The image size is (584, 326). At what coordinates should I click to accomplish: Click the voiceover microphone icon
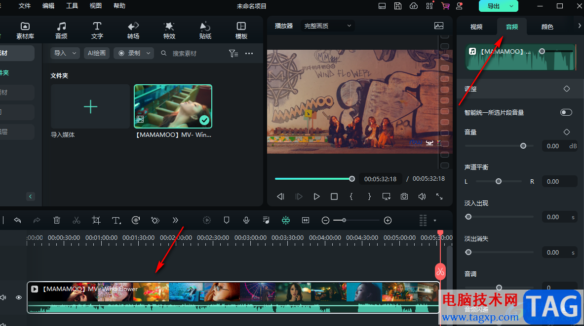click(x=246, y=221)
